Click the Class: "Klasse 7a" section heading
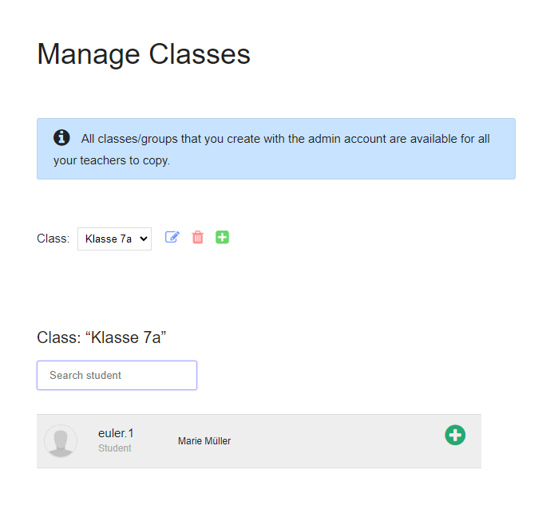The image size is (554, 505). coord(101,337)
